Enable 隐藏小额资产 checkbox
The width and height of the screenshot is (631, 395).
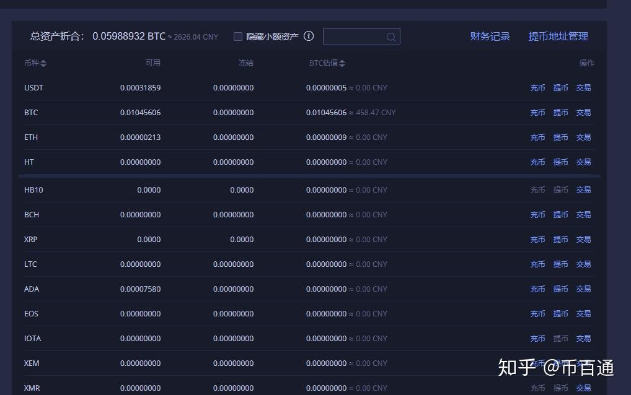point(238,37)
